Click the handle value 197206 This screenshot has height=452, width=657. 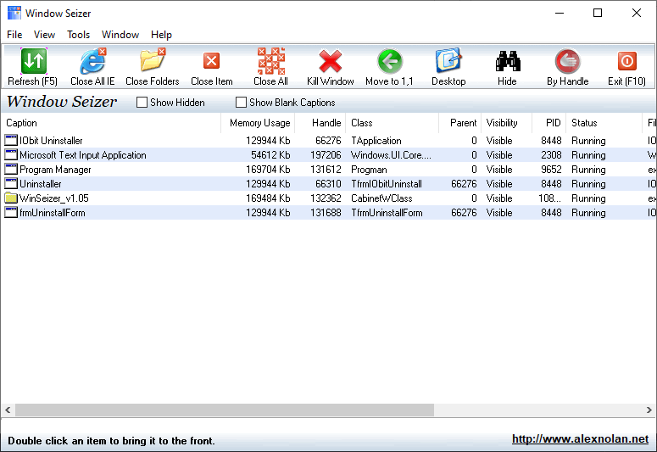[326, 155]
